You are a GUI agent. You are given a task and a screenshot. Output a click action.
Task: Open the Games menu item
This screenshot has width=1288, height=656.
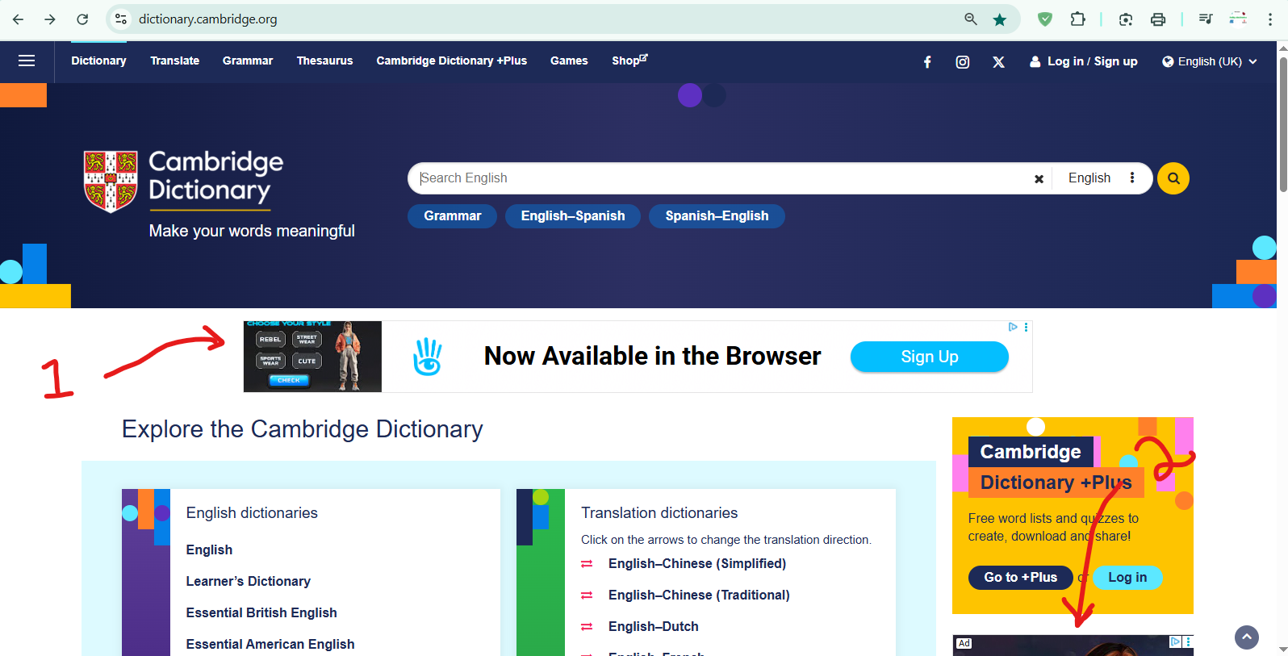click(569, 61)
